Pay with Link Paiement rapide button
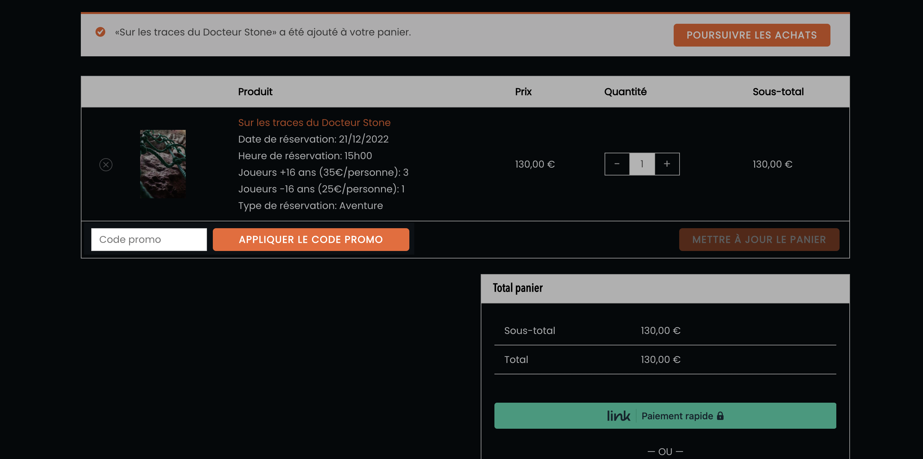This screenshot has height=459, width=923. click(x=665, y=415)
